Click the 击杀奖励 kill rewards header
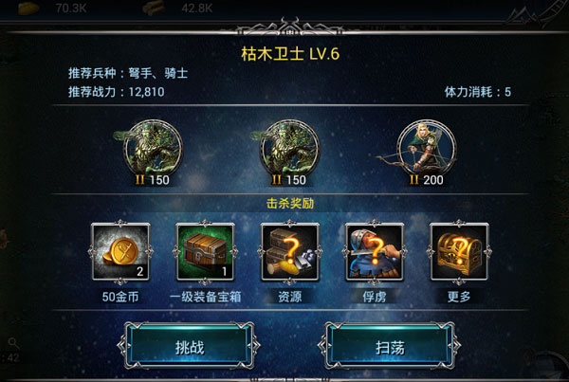Viewport: 569px width, 382px height. tap(290, 204)
